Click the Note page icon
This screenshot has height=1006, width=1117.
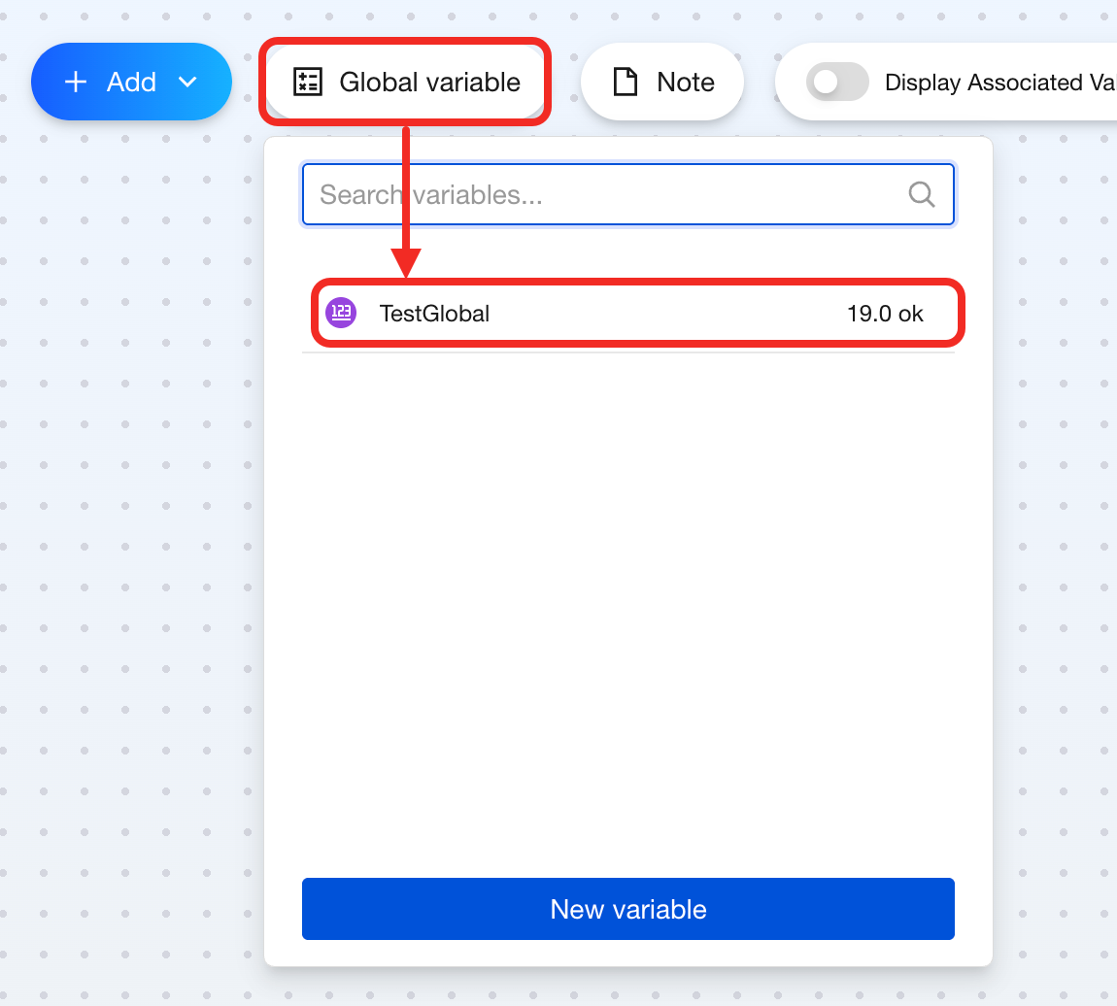pos(626,83)
